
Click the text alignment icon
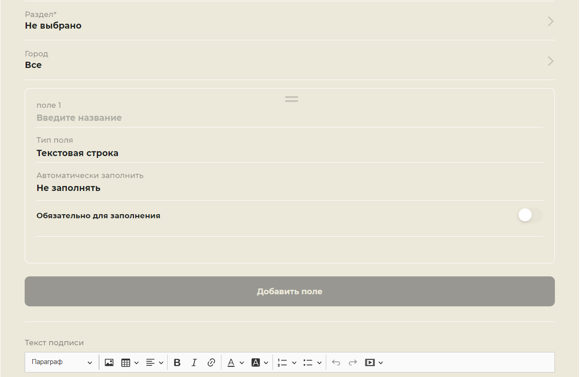coord(151,363)
